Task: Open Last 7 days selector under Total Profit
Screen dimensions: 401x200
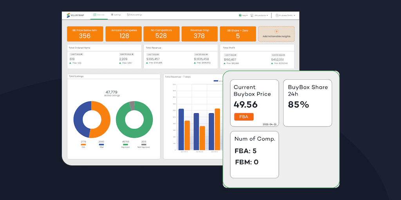Action: point(231,55)
